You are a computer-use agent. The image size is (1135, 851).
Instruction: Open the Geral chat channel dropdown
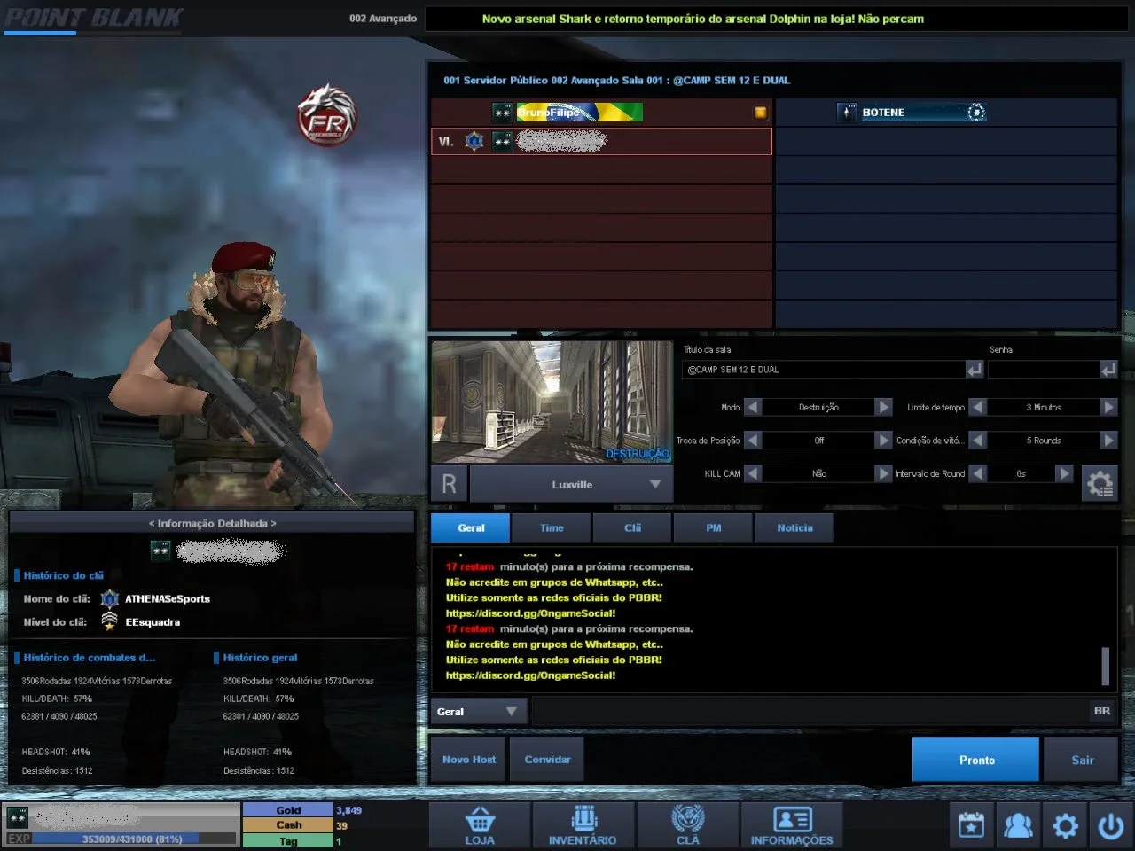[x=478, y=711]
